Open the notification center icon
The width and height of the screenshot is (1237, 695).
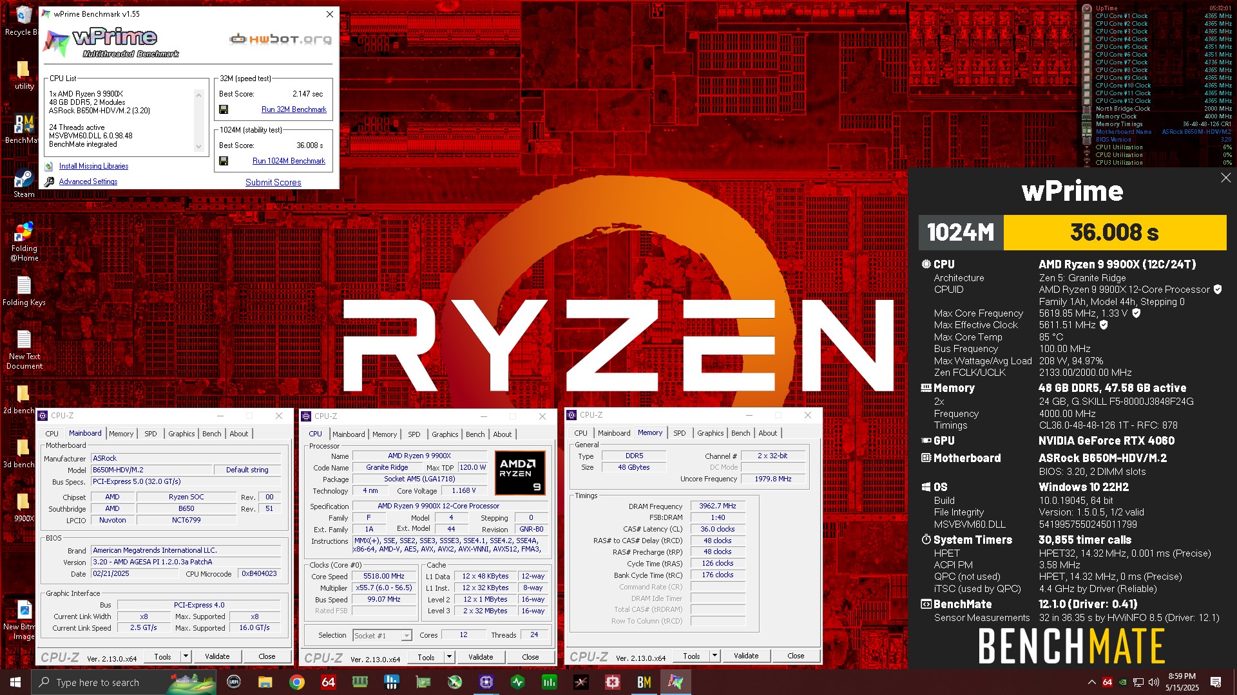click(1216, 682)
